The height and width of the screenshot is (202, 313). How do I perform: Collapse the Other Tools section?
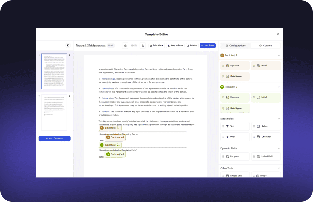(x=279, y=168)
